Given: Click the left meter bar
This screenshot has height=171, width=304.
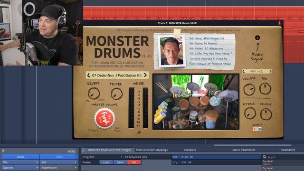Looking at the screenshot, I should [131, 108].
